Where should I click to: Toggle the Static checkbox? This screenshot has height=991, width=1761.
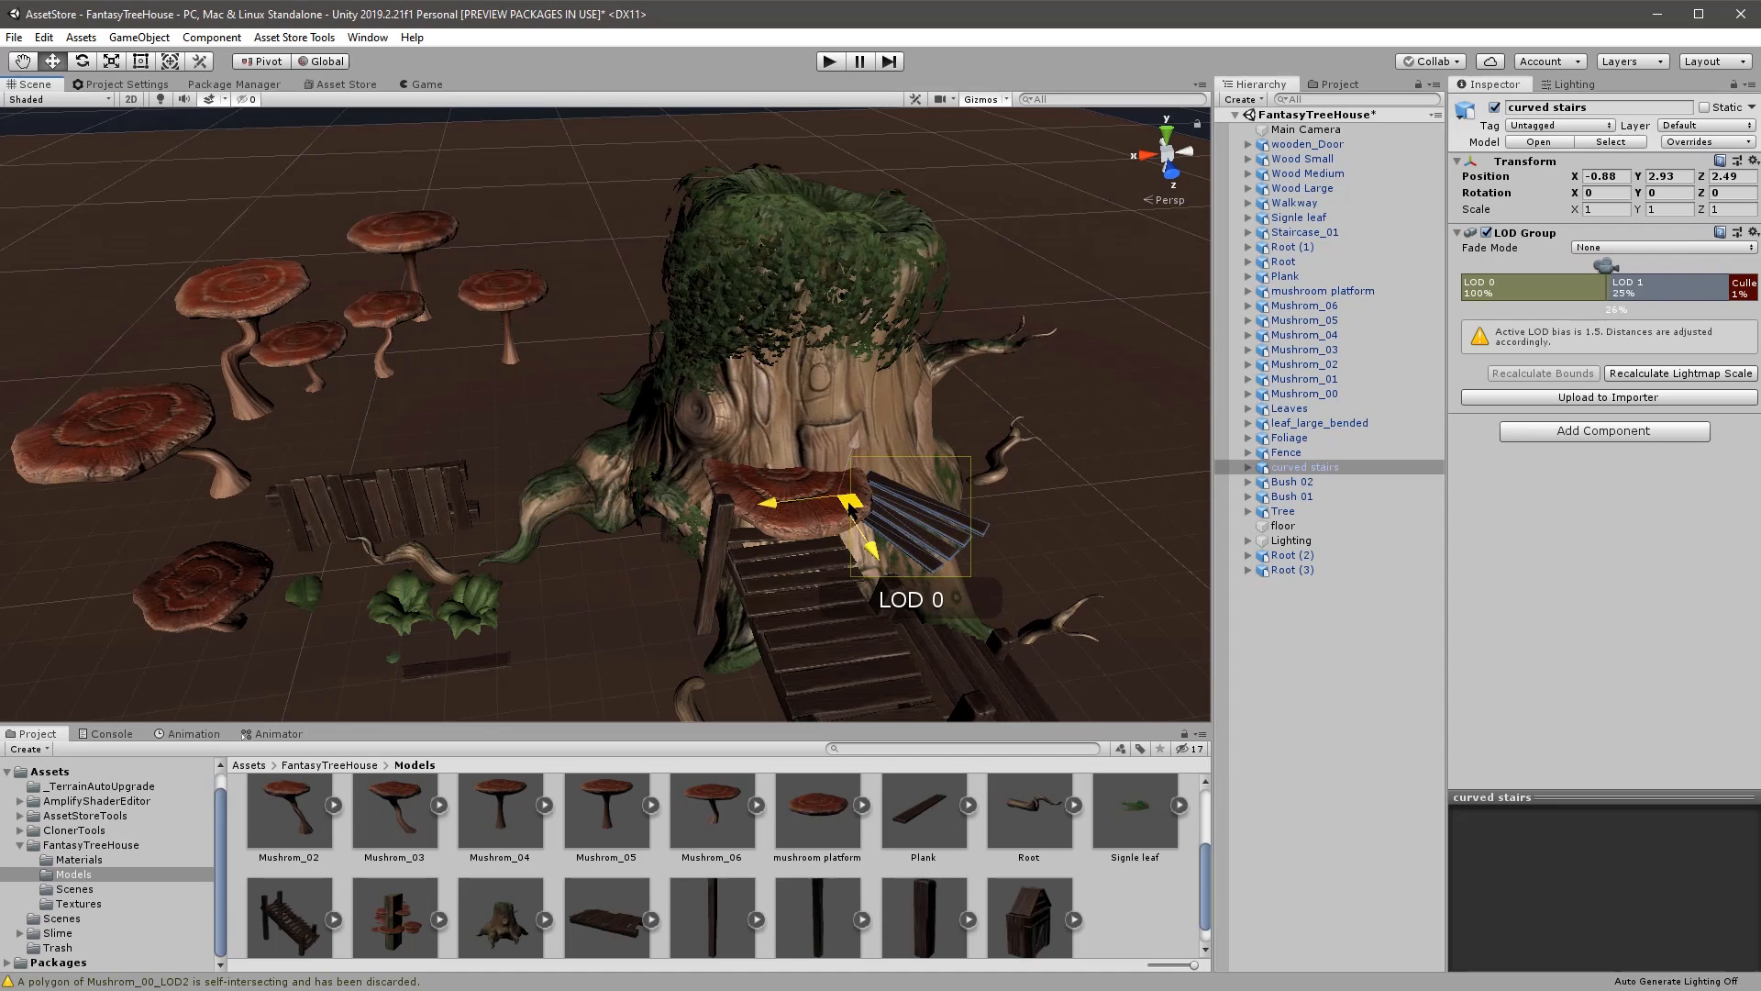tap(1704, 107)
